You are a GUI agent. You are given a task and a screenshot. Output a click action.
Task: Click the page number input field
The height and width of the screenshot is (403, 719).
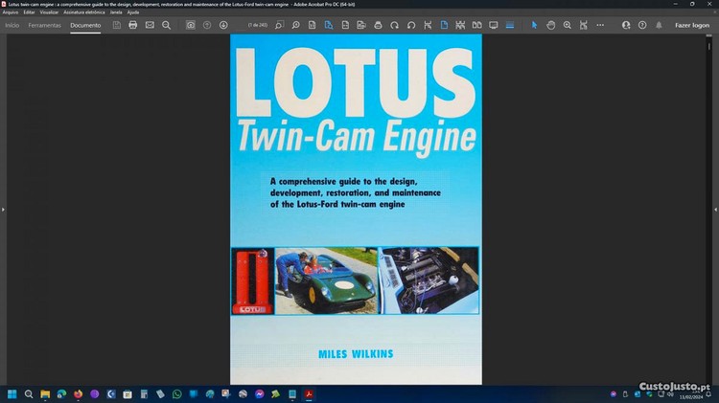click(x=257, y=25)
